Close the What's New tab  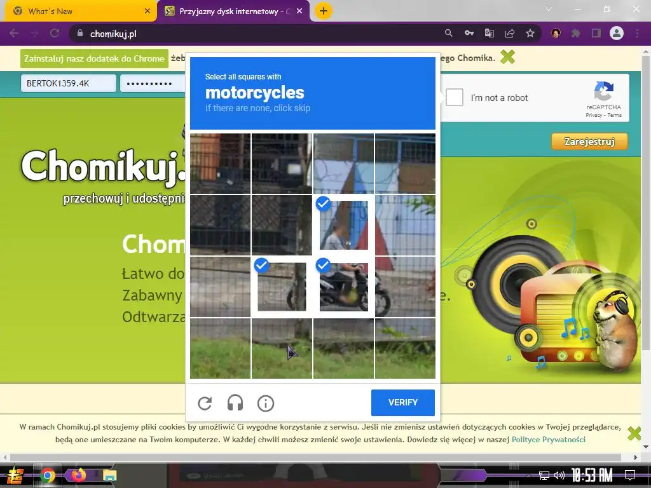tap(147, 11)
